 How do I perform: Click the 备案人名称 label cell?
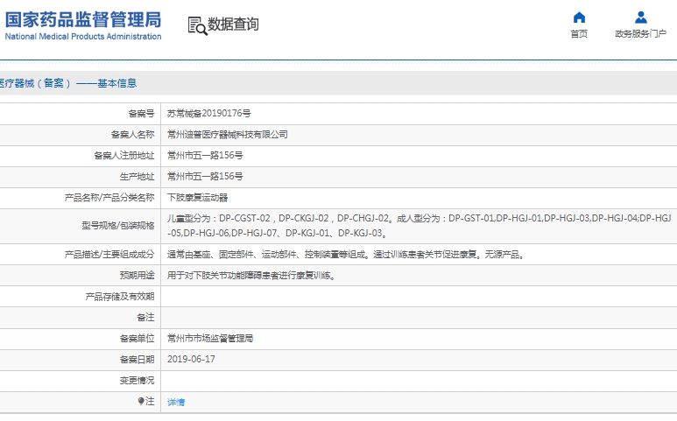click(132, 135)
